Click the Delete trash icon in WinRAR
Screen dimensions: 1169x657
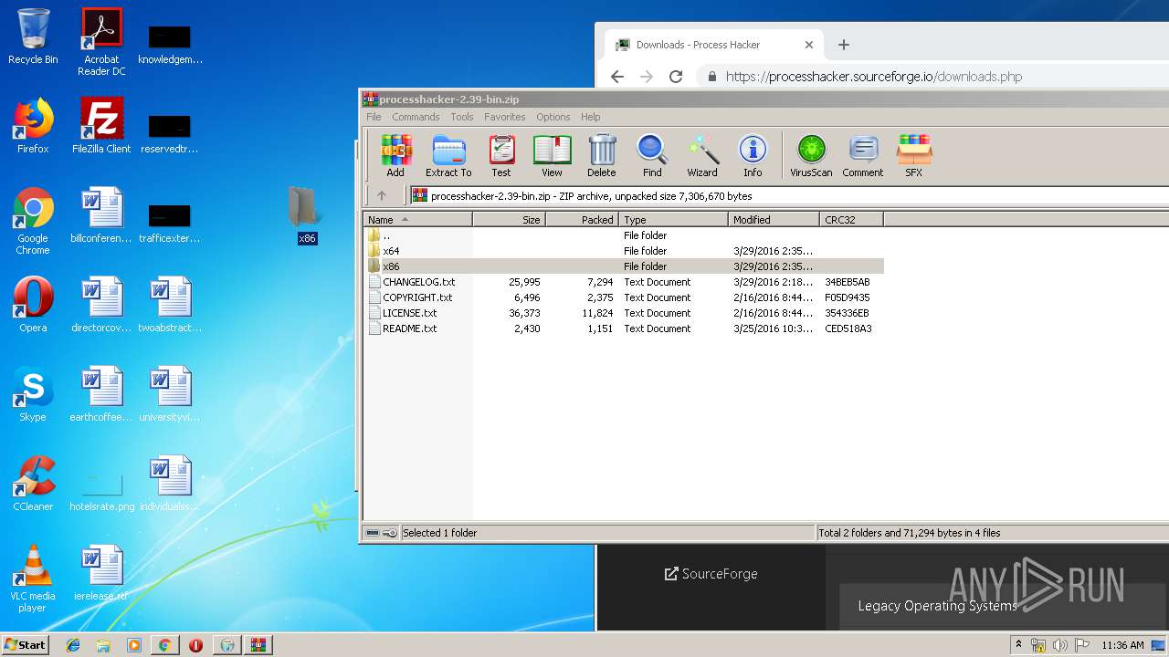point(602,156)
